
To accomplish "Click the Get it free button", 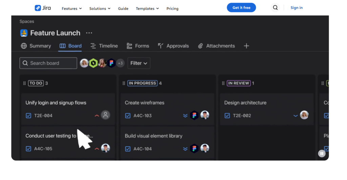I will (x=241, y=7).
